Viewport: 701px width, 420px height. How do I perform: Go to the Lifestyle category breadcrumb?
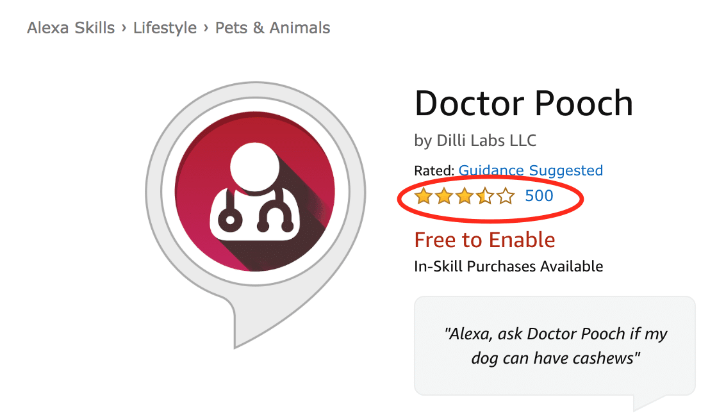(x=165, y=28)
